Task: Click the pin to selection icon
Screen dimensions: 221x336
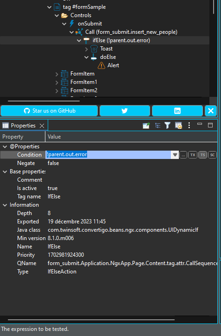Action: (x=146, y=125)
